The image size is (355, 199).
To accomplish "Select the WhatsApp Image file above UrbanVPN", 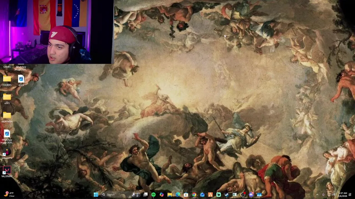I will (7, 137).
